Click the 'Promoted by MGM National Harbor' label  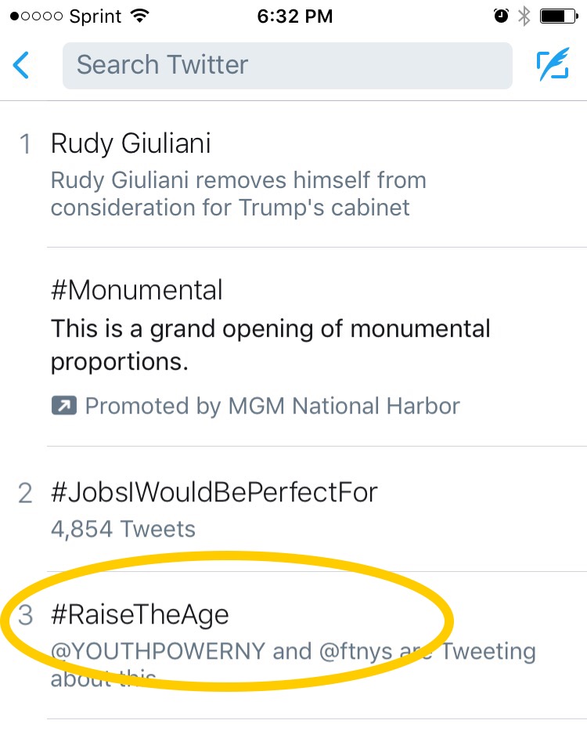tap(272, 406)
